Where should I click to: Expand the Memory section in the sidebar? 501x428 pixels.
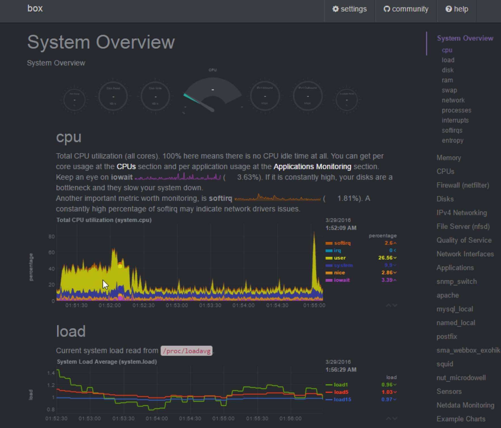[449, 158]
